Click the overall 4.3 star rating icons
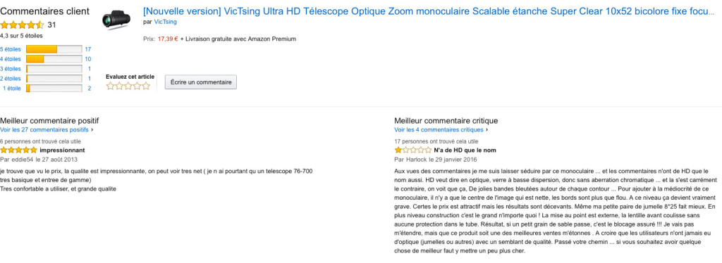 [22, 25]
